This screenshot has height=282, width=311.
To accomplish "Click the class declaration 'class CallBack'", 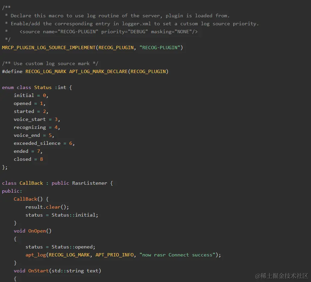I will (x=22, y=183).
